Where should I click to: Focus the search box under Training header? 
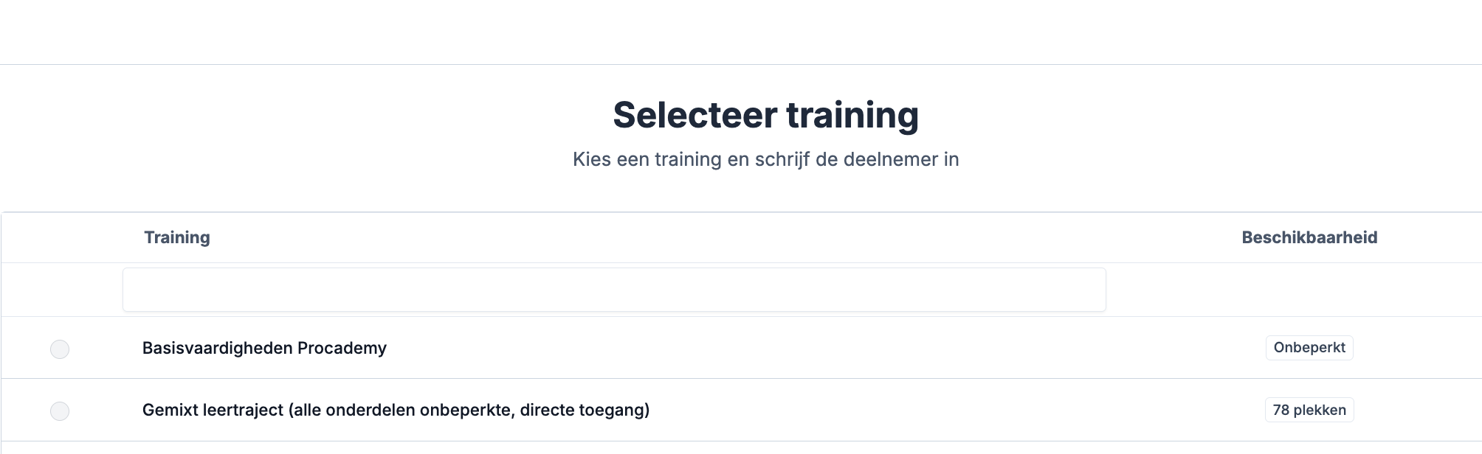(x=613, y=290)
